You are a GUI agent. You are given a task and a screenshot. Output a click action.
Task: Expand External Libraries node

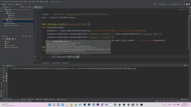[x=4, y=23]
